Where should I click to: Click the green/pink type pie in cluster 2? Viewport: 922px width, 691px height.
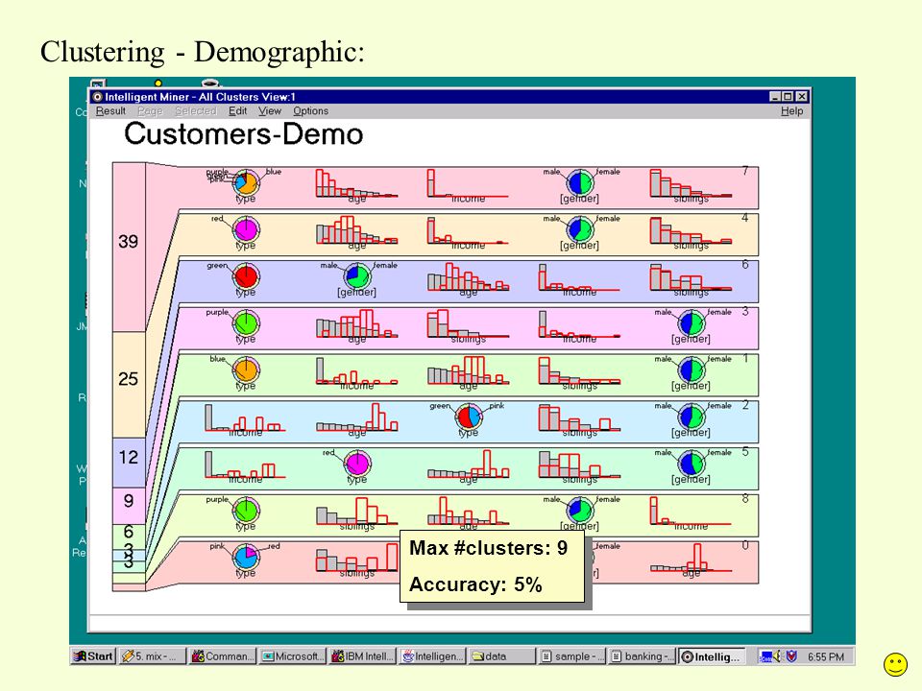pyautogui.click(x=469, y=417)
